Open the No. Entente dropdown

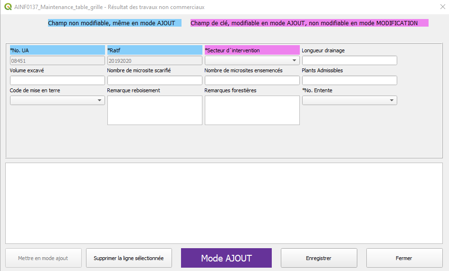(x=349, y=100)
